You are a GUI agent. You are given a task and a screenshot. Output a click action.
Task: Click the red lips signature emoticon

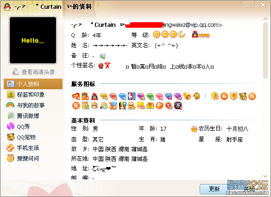click(101, 66)
